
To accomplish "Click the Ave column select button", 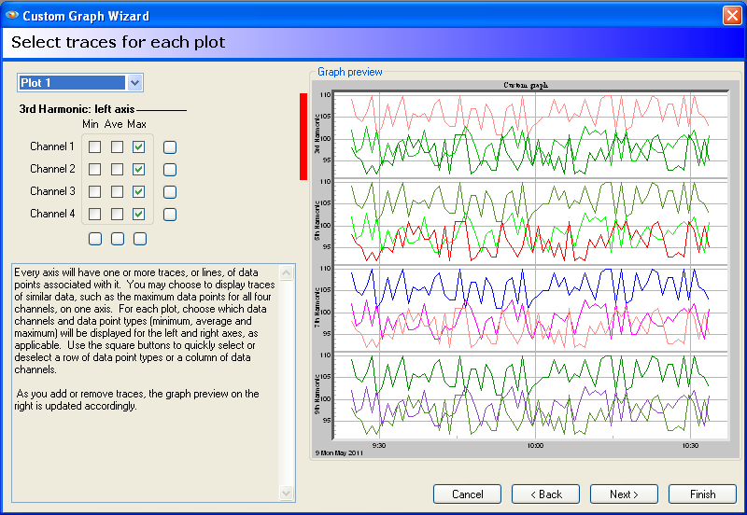I will [x=118, y=239].
